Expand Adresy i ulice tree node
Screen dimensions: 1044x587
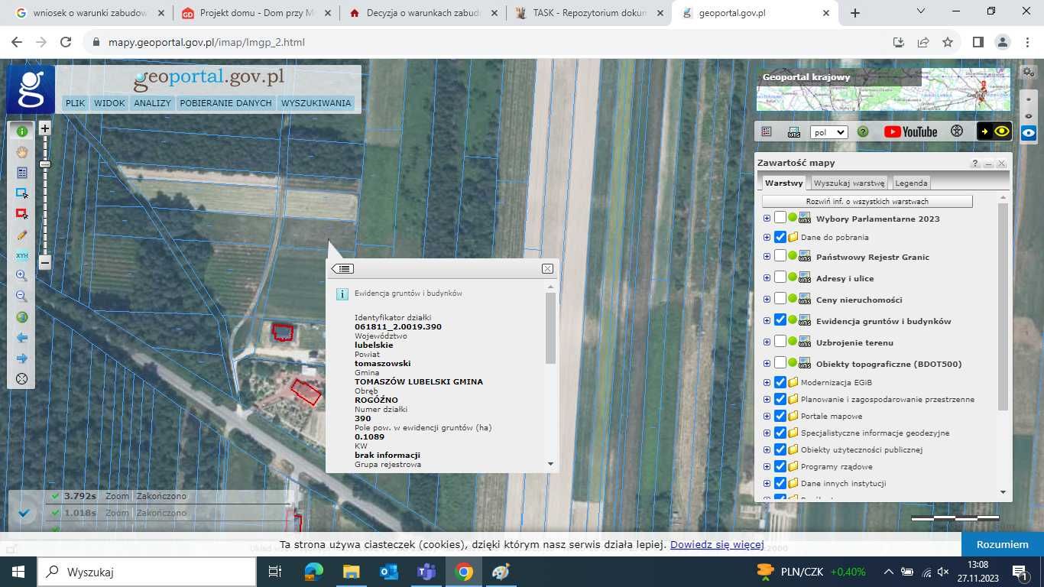point(767,278)
